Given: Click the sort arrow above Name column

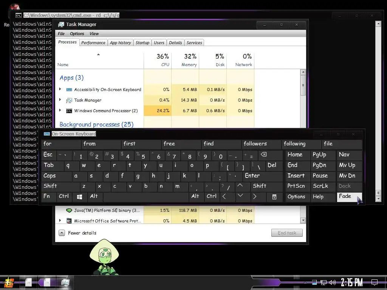Looking at the screenshot, I should tap(99, 54).
